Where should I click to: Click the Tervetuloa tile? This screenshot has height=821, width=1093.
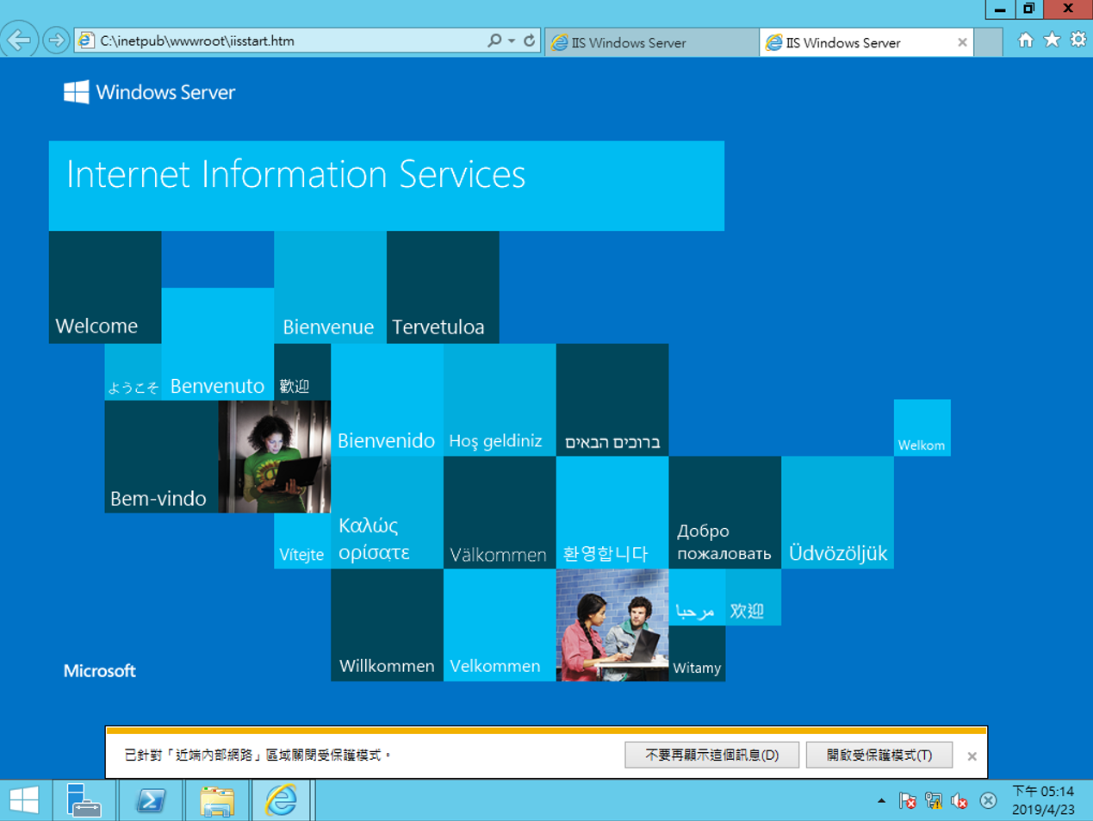(443, 287)
